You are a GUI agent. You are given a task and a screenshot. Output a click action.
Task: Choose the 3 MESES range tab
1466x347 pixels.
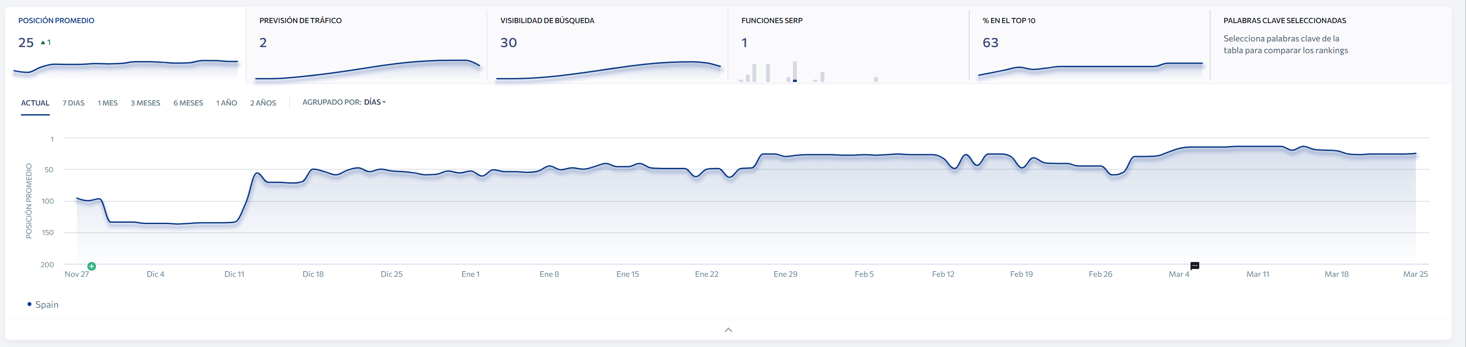click(x=146, y=103)
